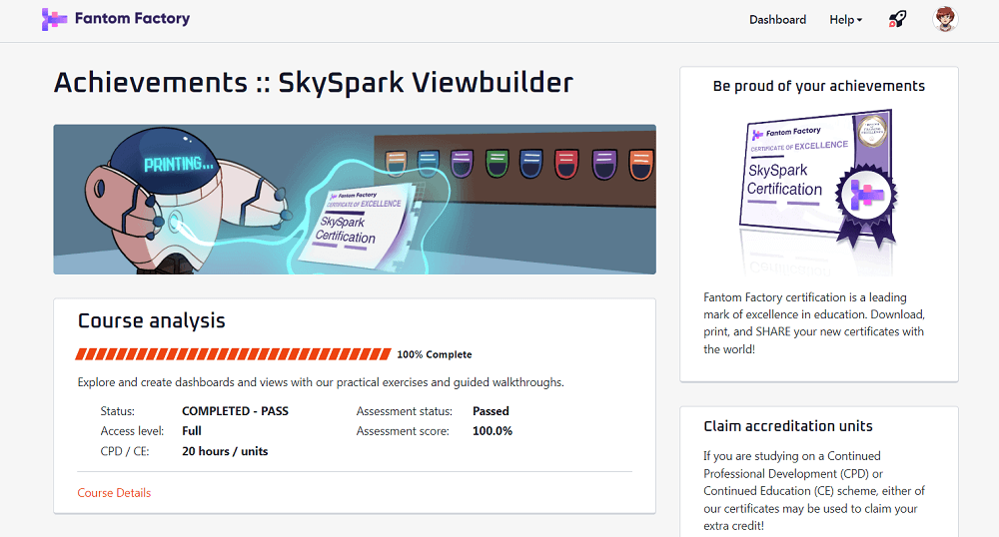Click the Fantom Factory brand name
The image size is (999, 537).
[x=133, y=18]
